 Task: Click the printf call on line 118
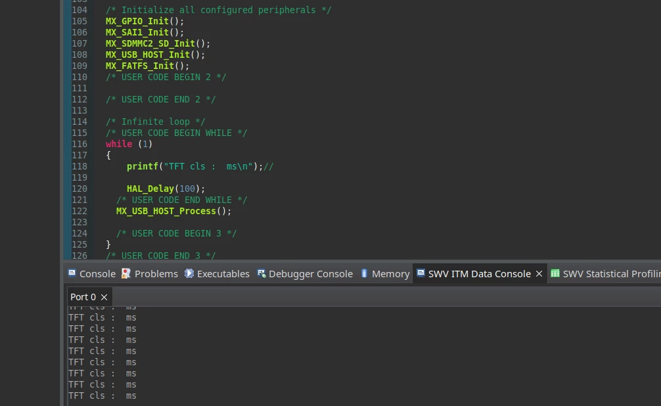[x=142, y=166]
